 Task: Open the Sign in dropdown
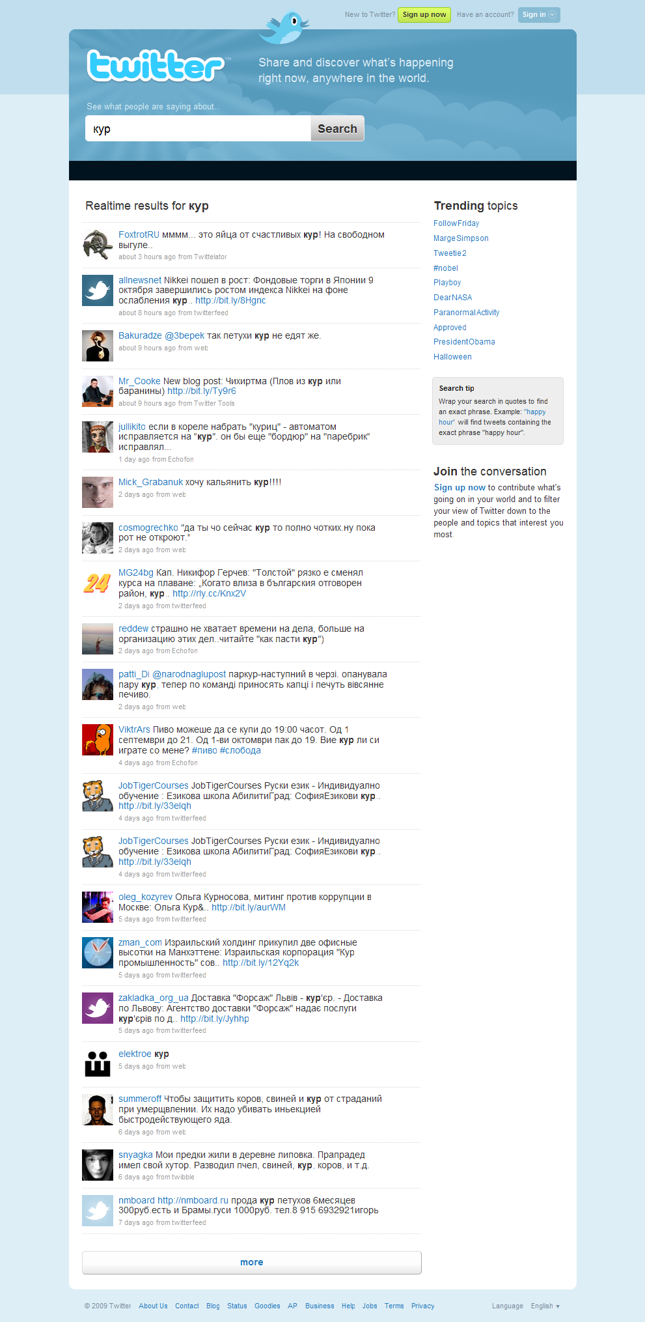[539, 14]
